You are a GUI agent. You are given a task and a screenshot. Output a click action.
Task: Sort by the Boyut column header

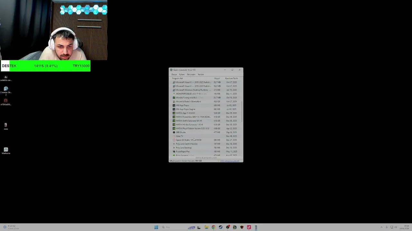coord(217,78)
